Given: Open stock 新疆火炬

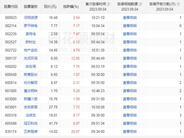Looking at the screenshot, I should [31, 99].
